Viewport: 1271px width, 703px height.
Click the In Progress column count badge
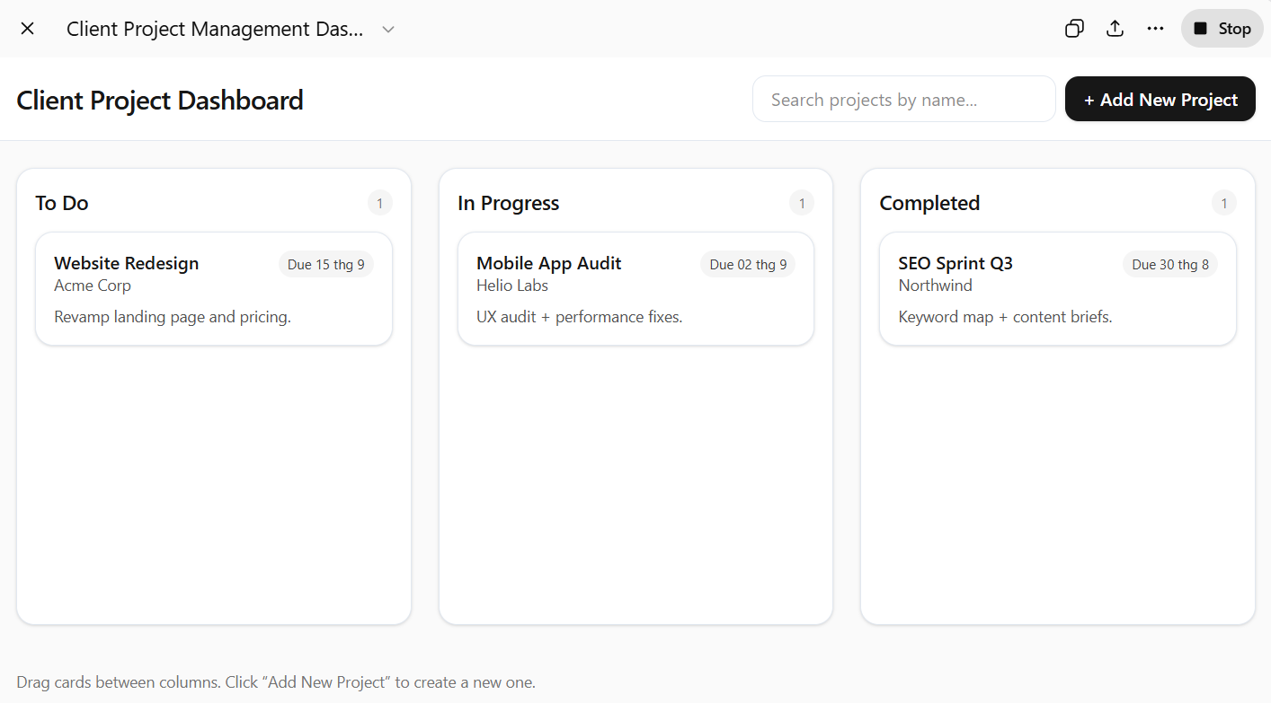click(802, 204)
